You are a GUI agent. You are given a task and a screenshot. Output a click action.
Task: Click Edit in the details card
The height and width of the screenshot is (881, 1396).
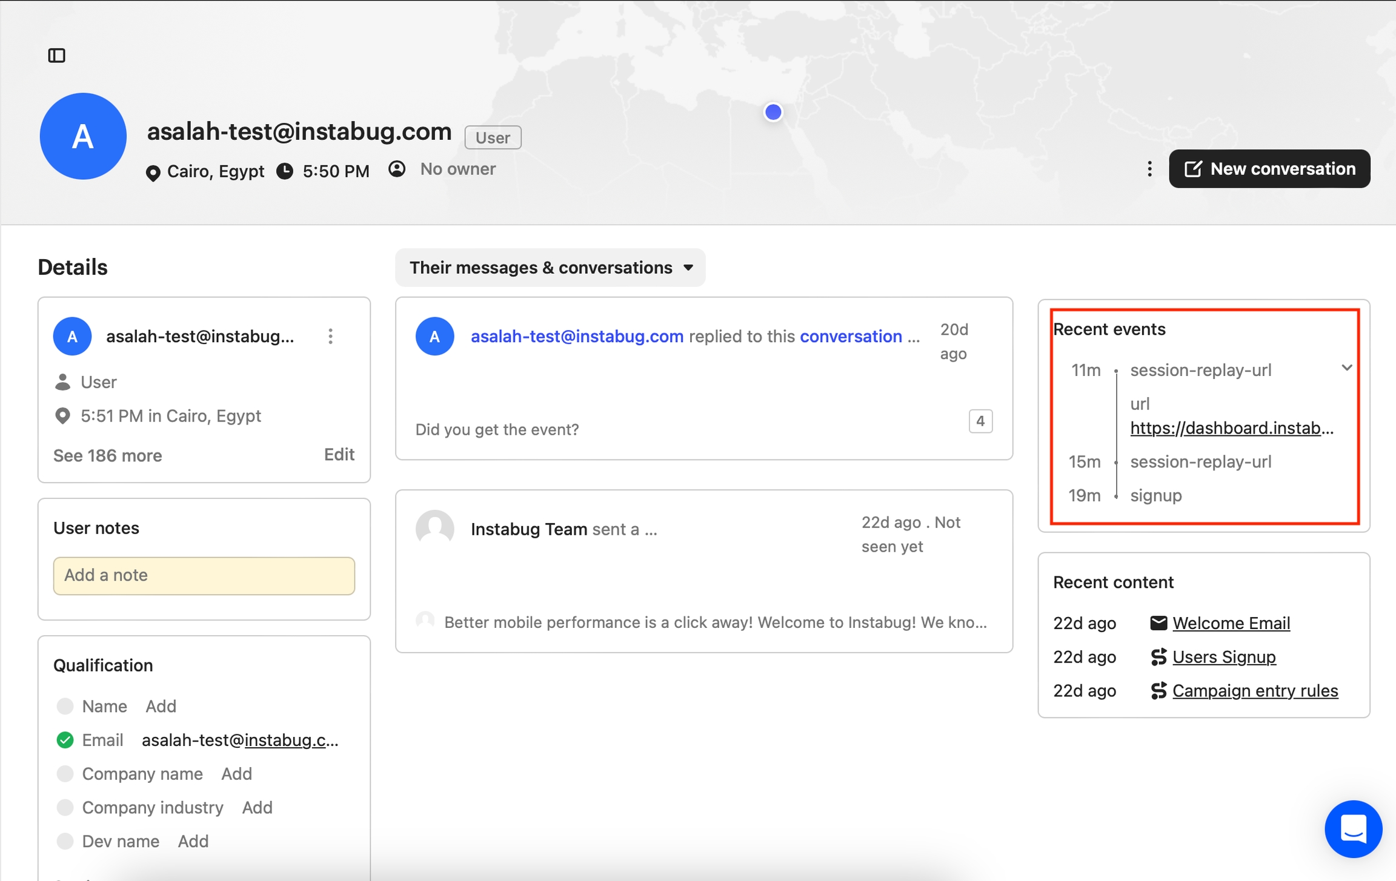(339, 455)
